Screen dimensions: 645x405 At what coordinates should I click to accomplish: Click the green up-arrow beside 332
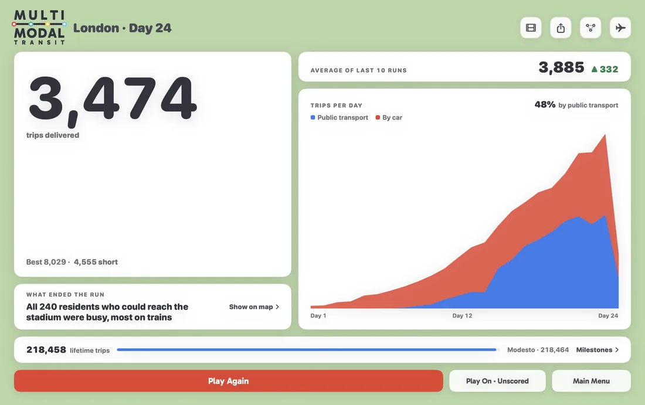pyautogui.click(x=595, y=69)
